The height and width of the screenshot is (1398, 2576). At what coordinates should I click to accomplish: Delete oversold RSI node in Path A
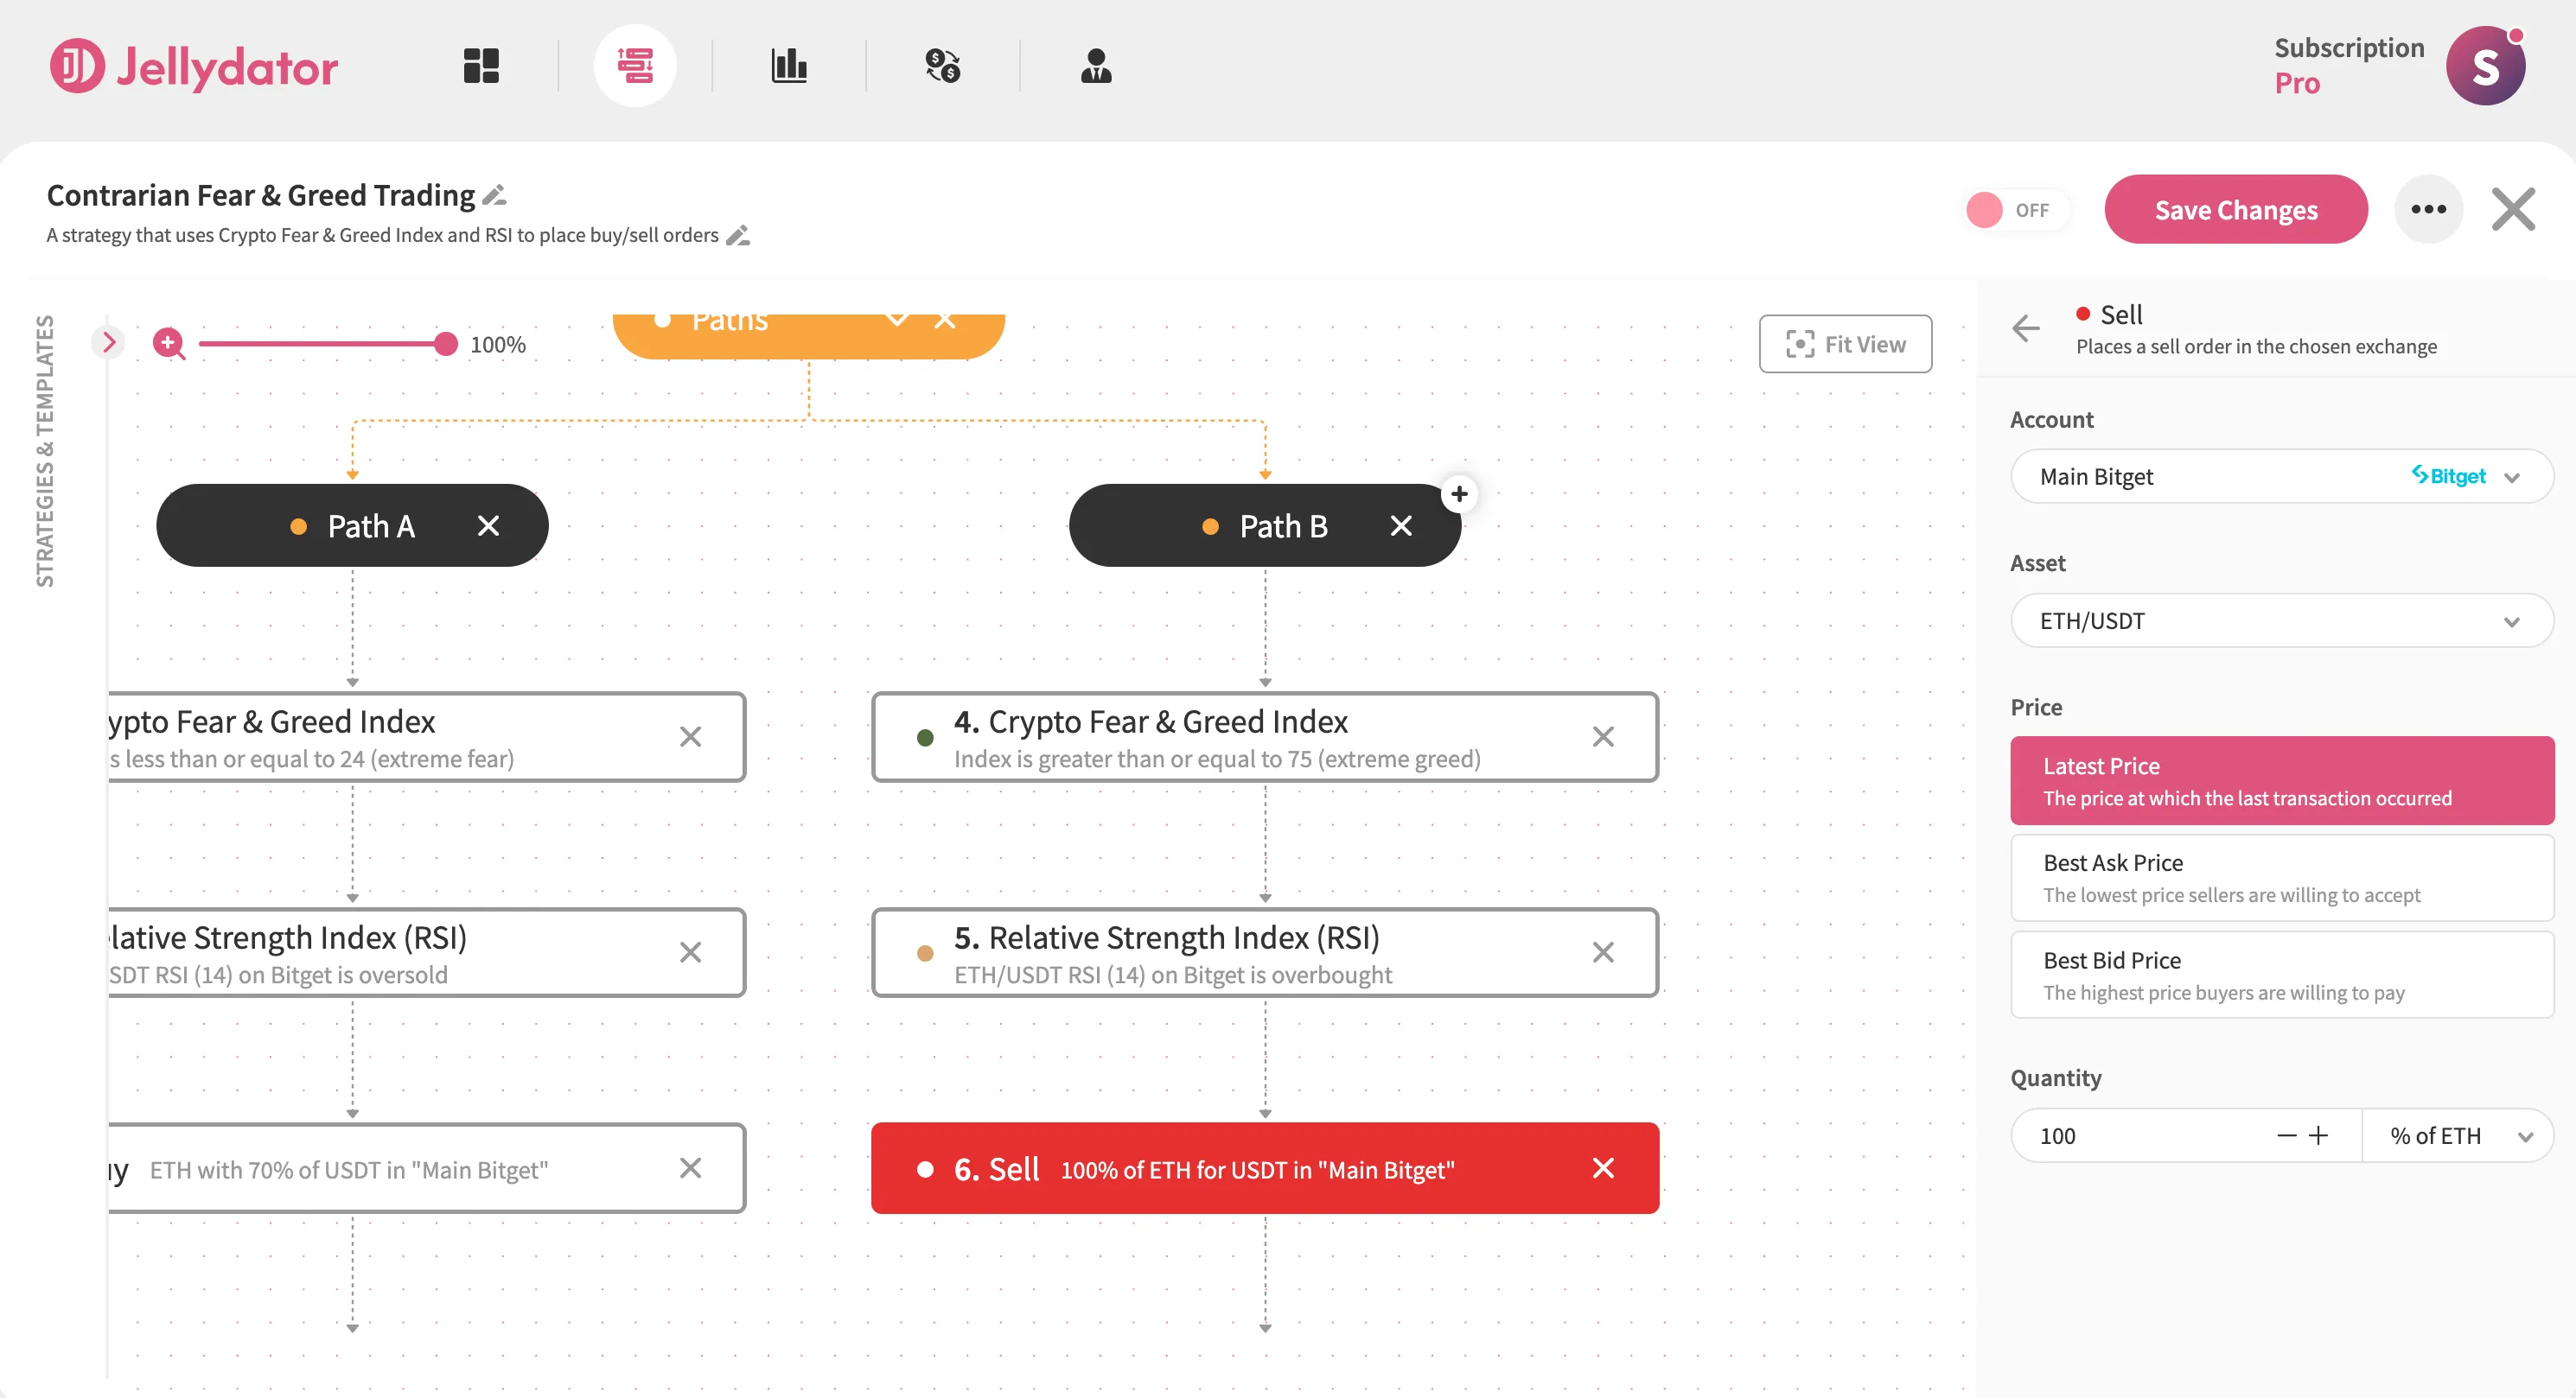click(690, 952)
